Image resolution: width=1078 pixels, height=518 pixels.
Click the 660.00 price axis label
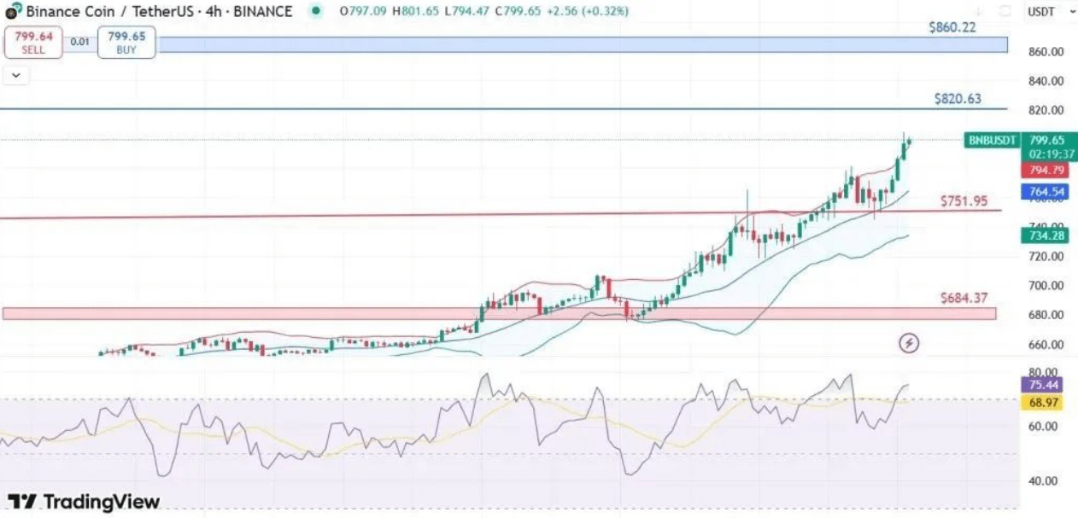coord(1046,345)
